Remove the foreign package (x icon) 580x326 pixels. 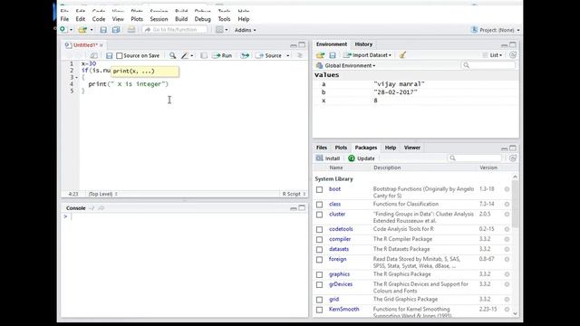click(x=507, y=260)
